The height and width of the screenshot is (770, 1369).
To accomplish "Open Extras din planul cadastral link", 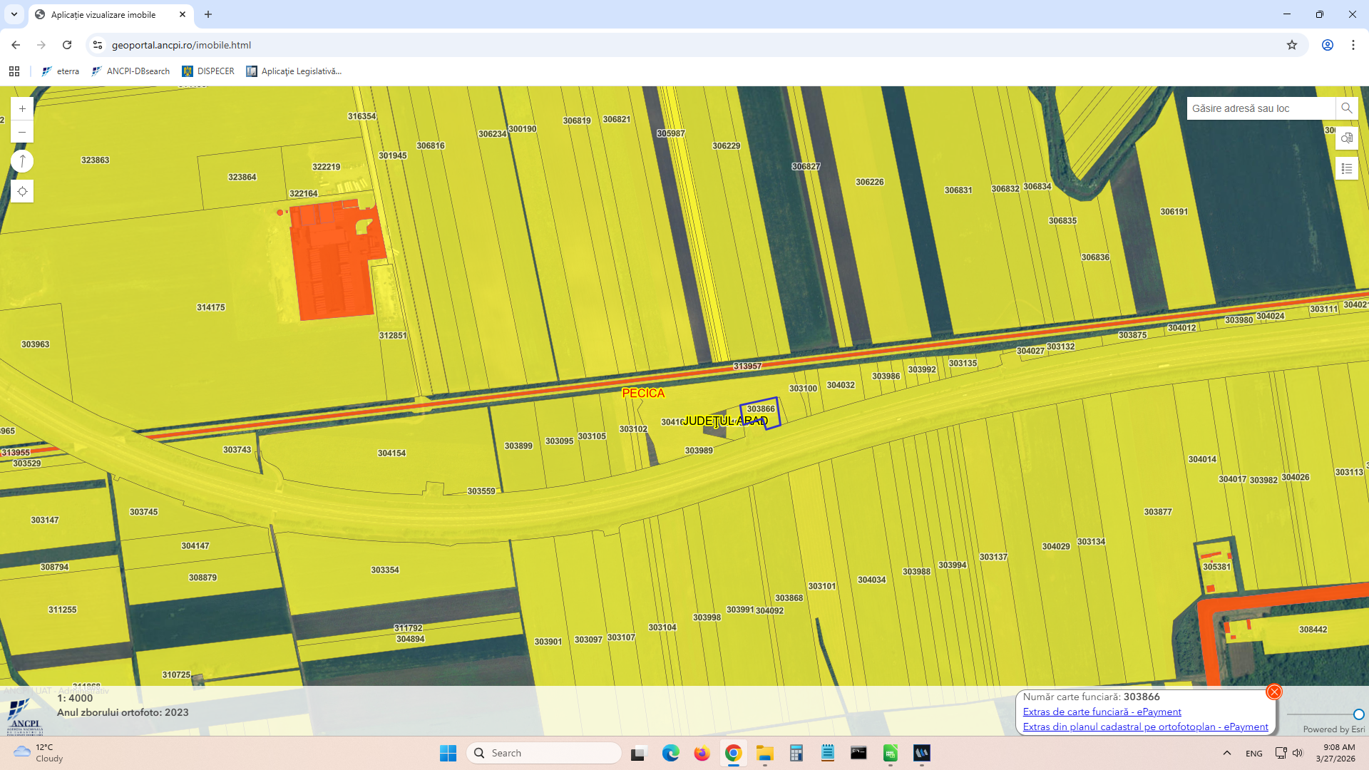I will pyautogui.click(x=1145, y=727).
